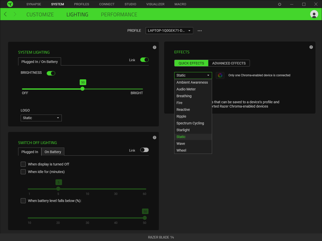Open the user account avatar
The height and width of the screenshot is (241, 322).
coord(314,14)
